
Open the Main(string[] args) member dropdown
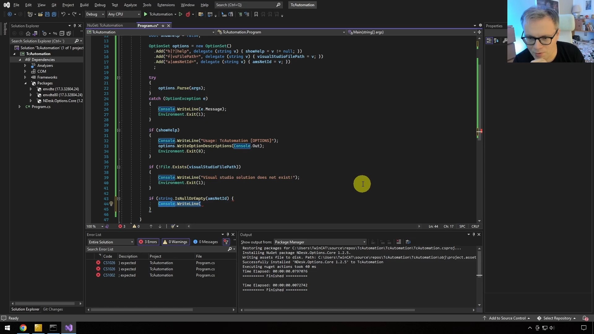click(x=412, y=32)
